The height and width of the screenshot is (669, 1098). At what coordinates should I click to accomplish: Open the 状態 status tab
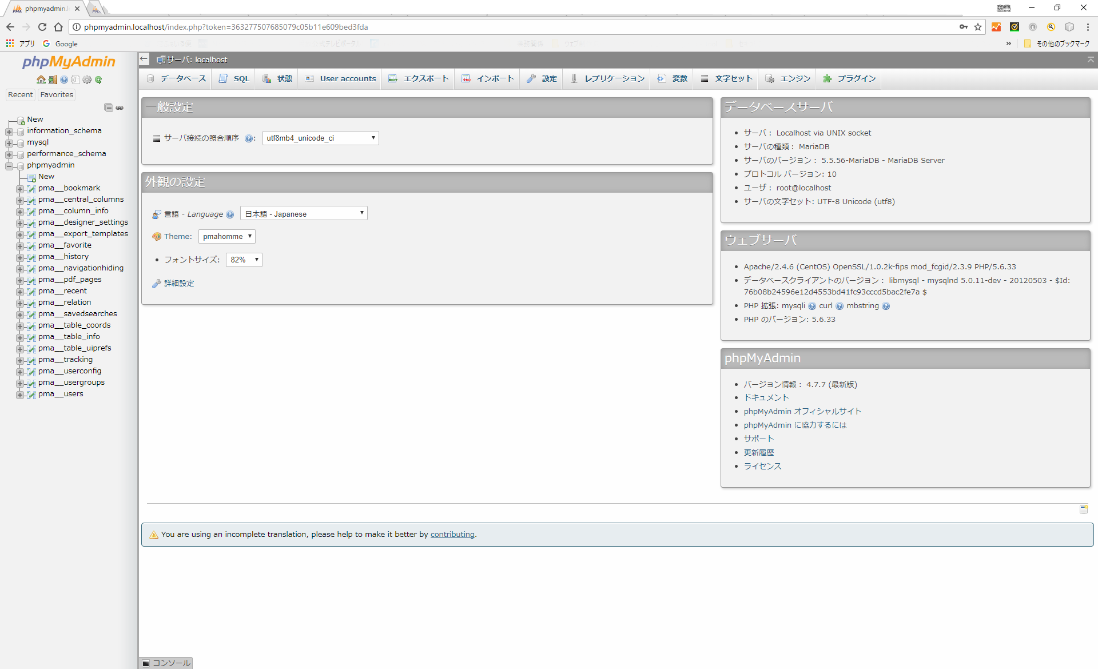[x=277, y=78]
